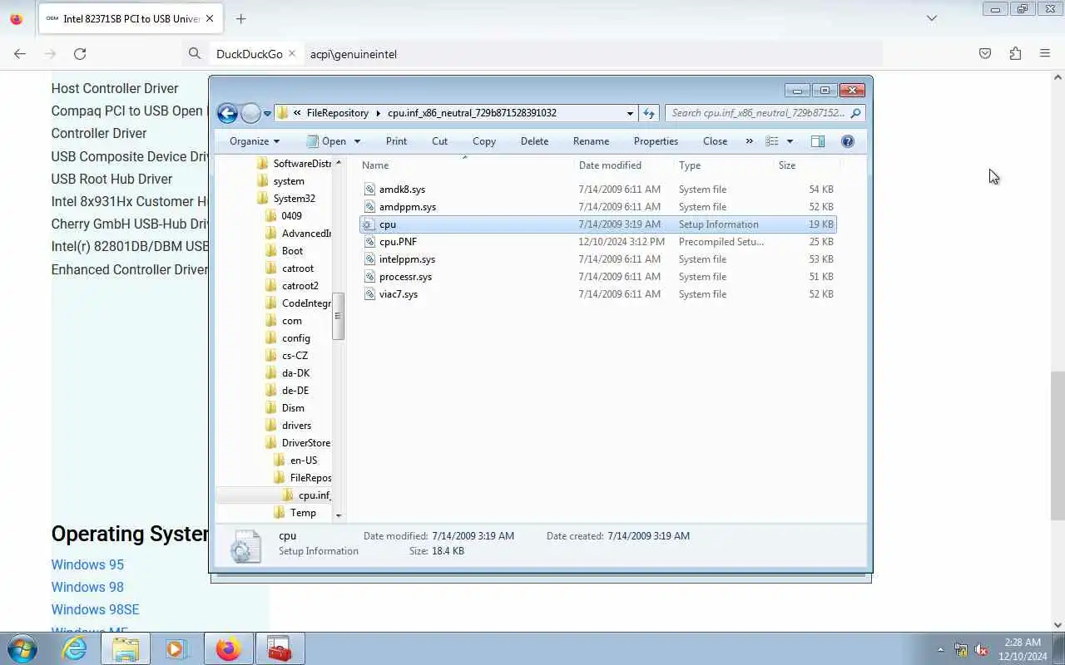
Task: Select the cpu.PNF file
Action: point(398,242)
